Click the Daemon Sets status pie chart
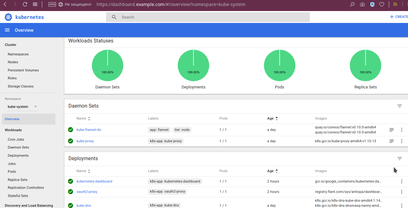 pyautogui.click(x=108, y=65)
